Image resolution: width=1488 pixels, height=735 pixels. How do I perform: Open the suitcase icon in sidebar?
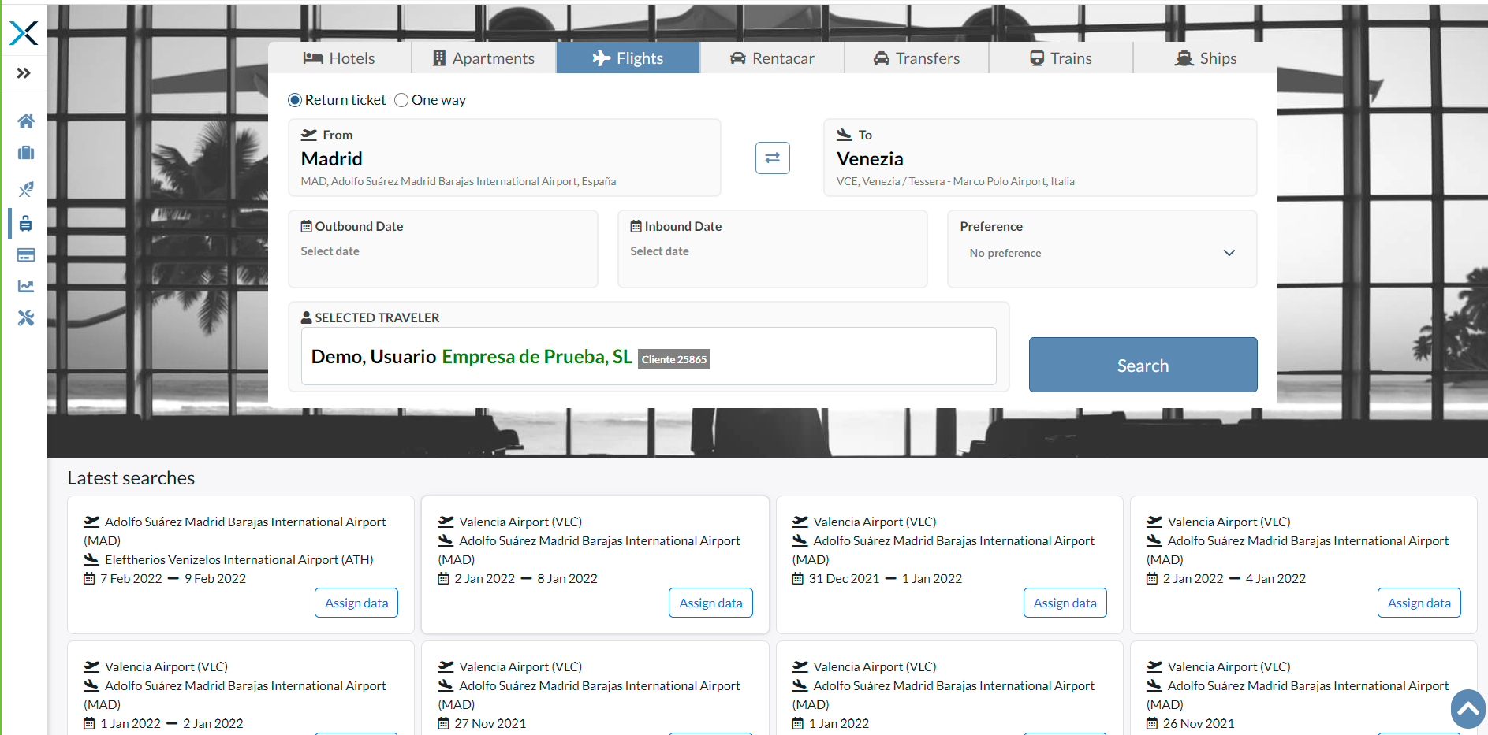click(26, 153)
